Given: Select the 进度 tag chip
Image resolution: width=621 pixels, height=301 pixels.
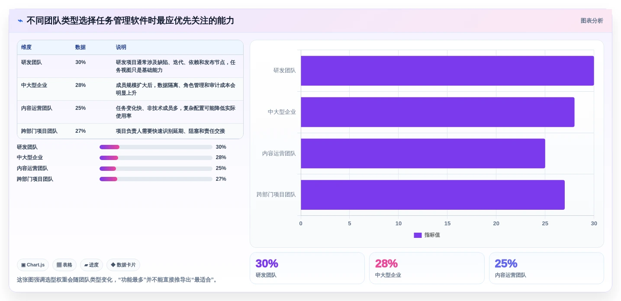Looking at the screenshot, I should pyautogui.click(x=91, y=265).
